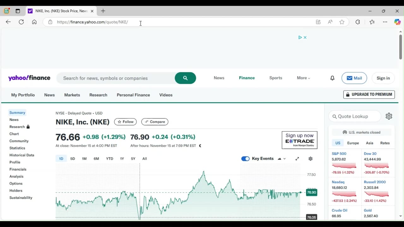Open the Nasdaq index link
Image resolution: width=404 pixels, height=227 pixels.
[338, 182]
